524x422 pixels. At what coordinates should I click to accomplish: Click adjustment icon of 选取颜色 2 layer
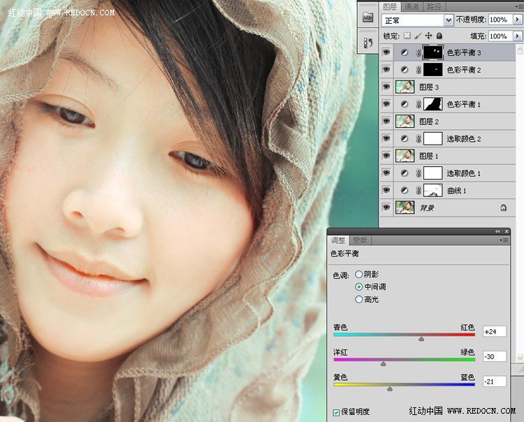405,138
